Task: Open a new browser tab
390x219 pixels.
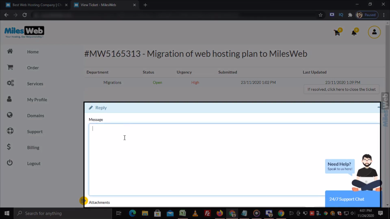Action: point(145,5)
